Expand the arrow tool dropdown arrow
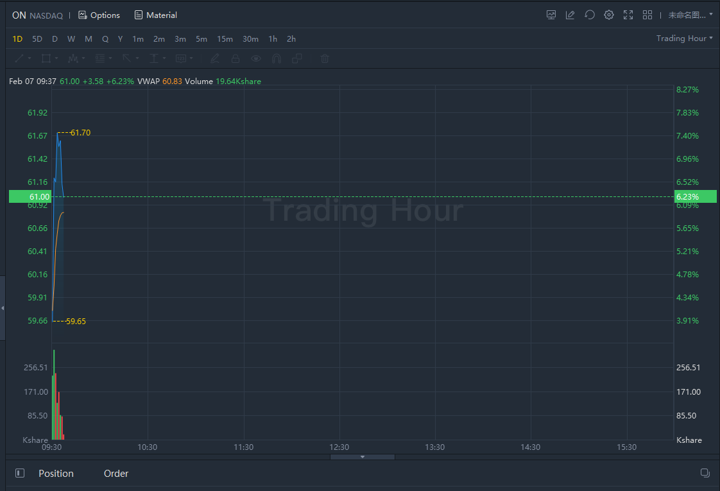This screenshot has width=720, height=491. pyautogui.click(x=137, y=58)
